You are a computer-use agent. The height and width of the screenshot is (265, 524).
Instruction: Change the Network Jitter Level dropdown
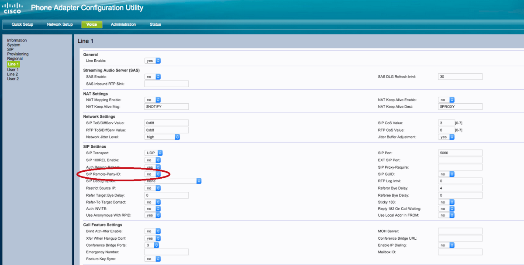pyautogui.click(x=162, y=137)
